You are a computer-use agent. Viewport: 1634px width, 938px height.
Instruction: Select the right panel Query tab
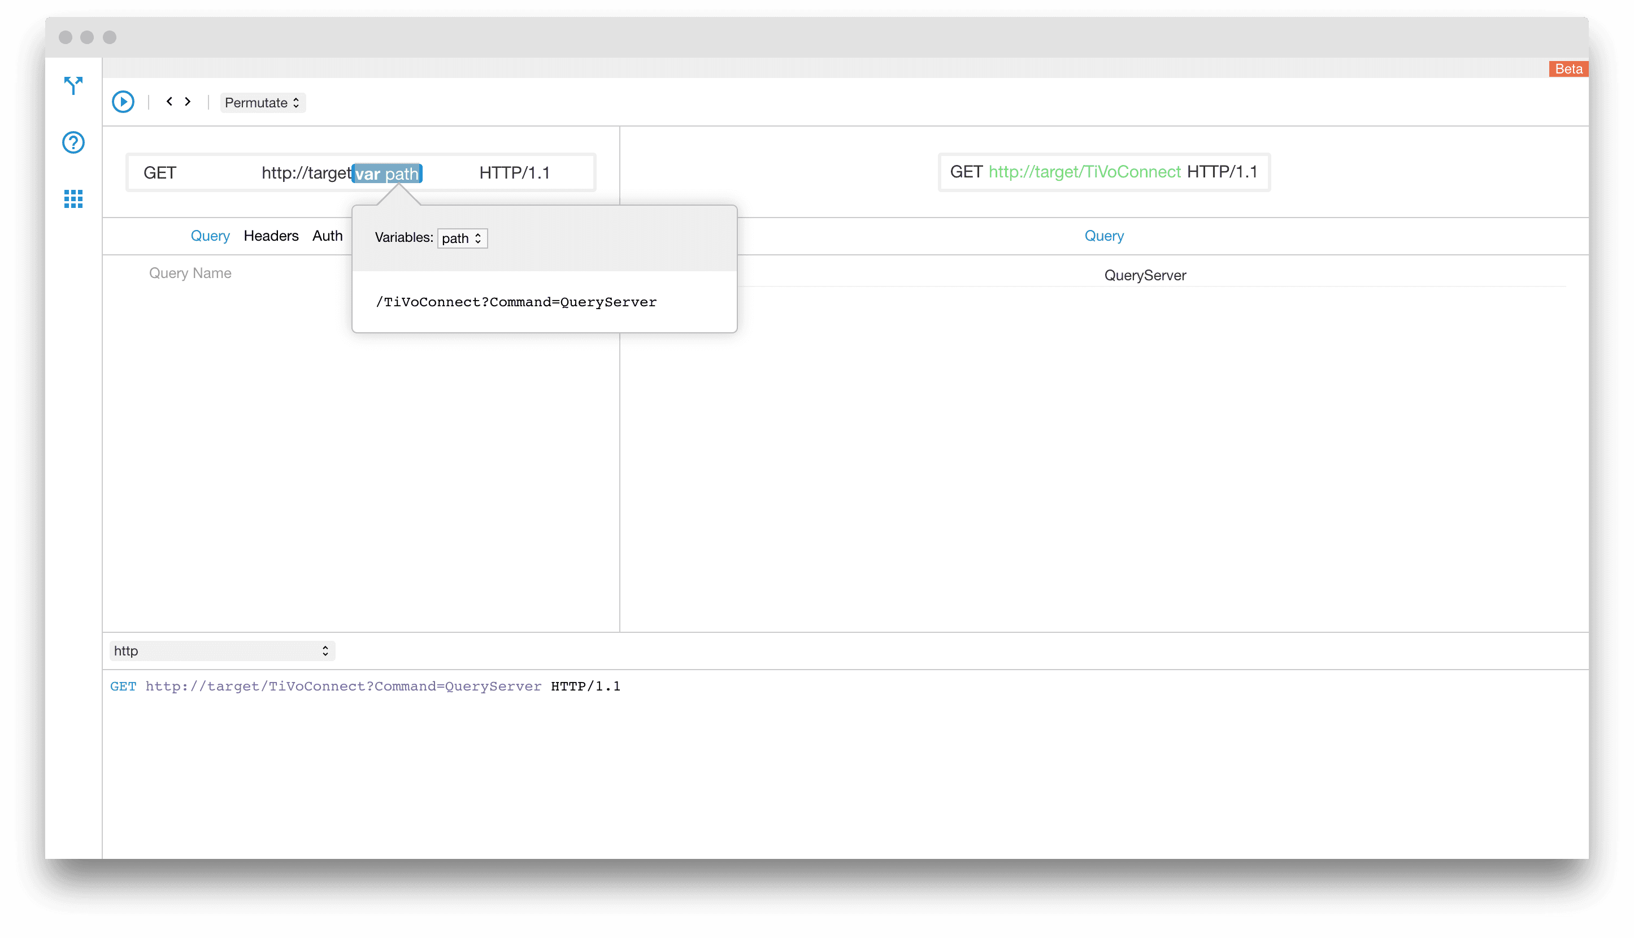[x=1104, y=236]
